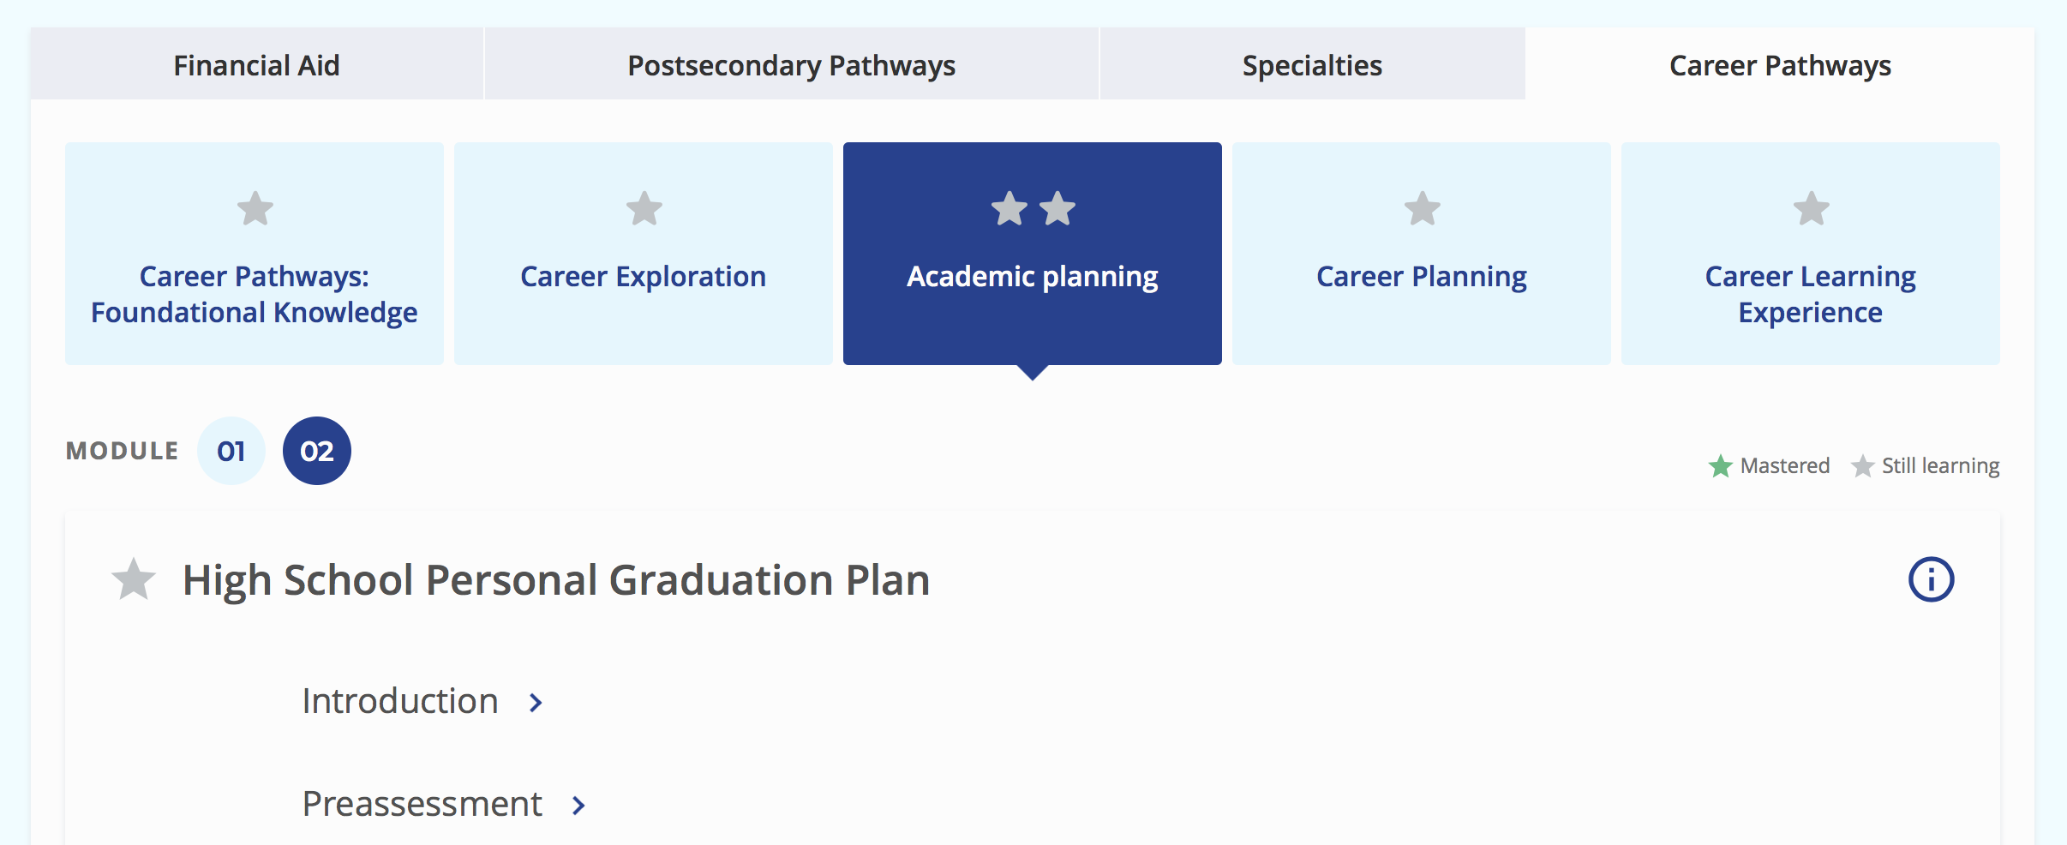Click the gray star next to High School Personal Graduation Plan
The image size is (2067, 845).
(134, 579)
